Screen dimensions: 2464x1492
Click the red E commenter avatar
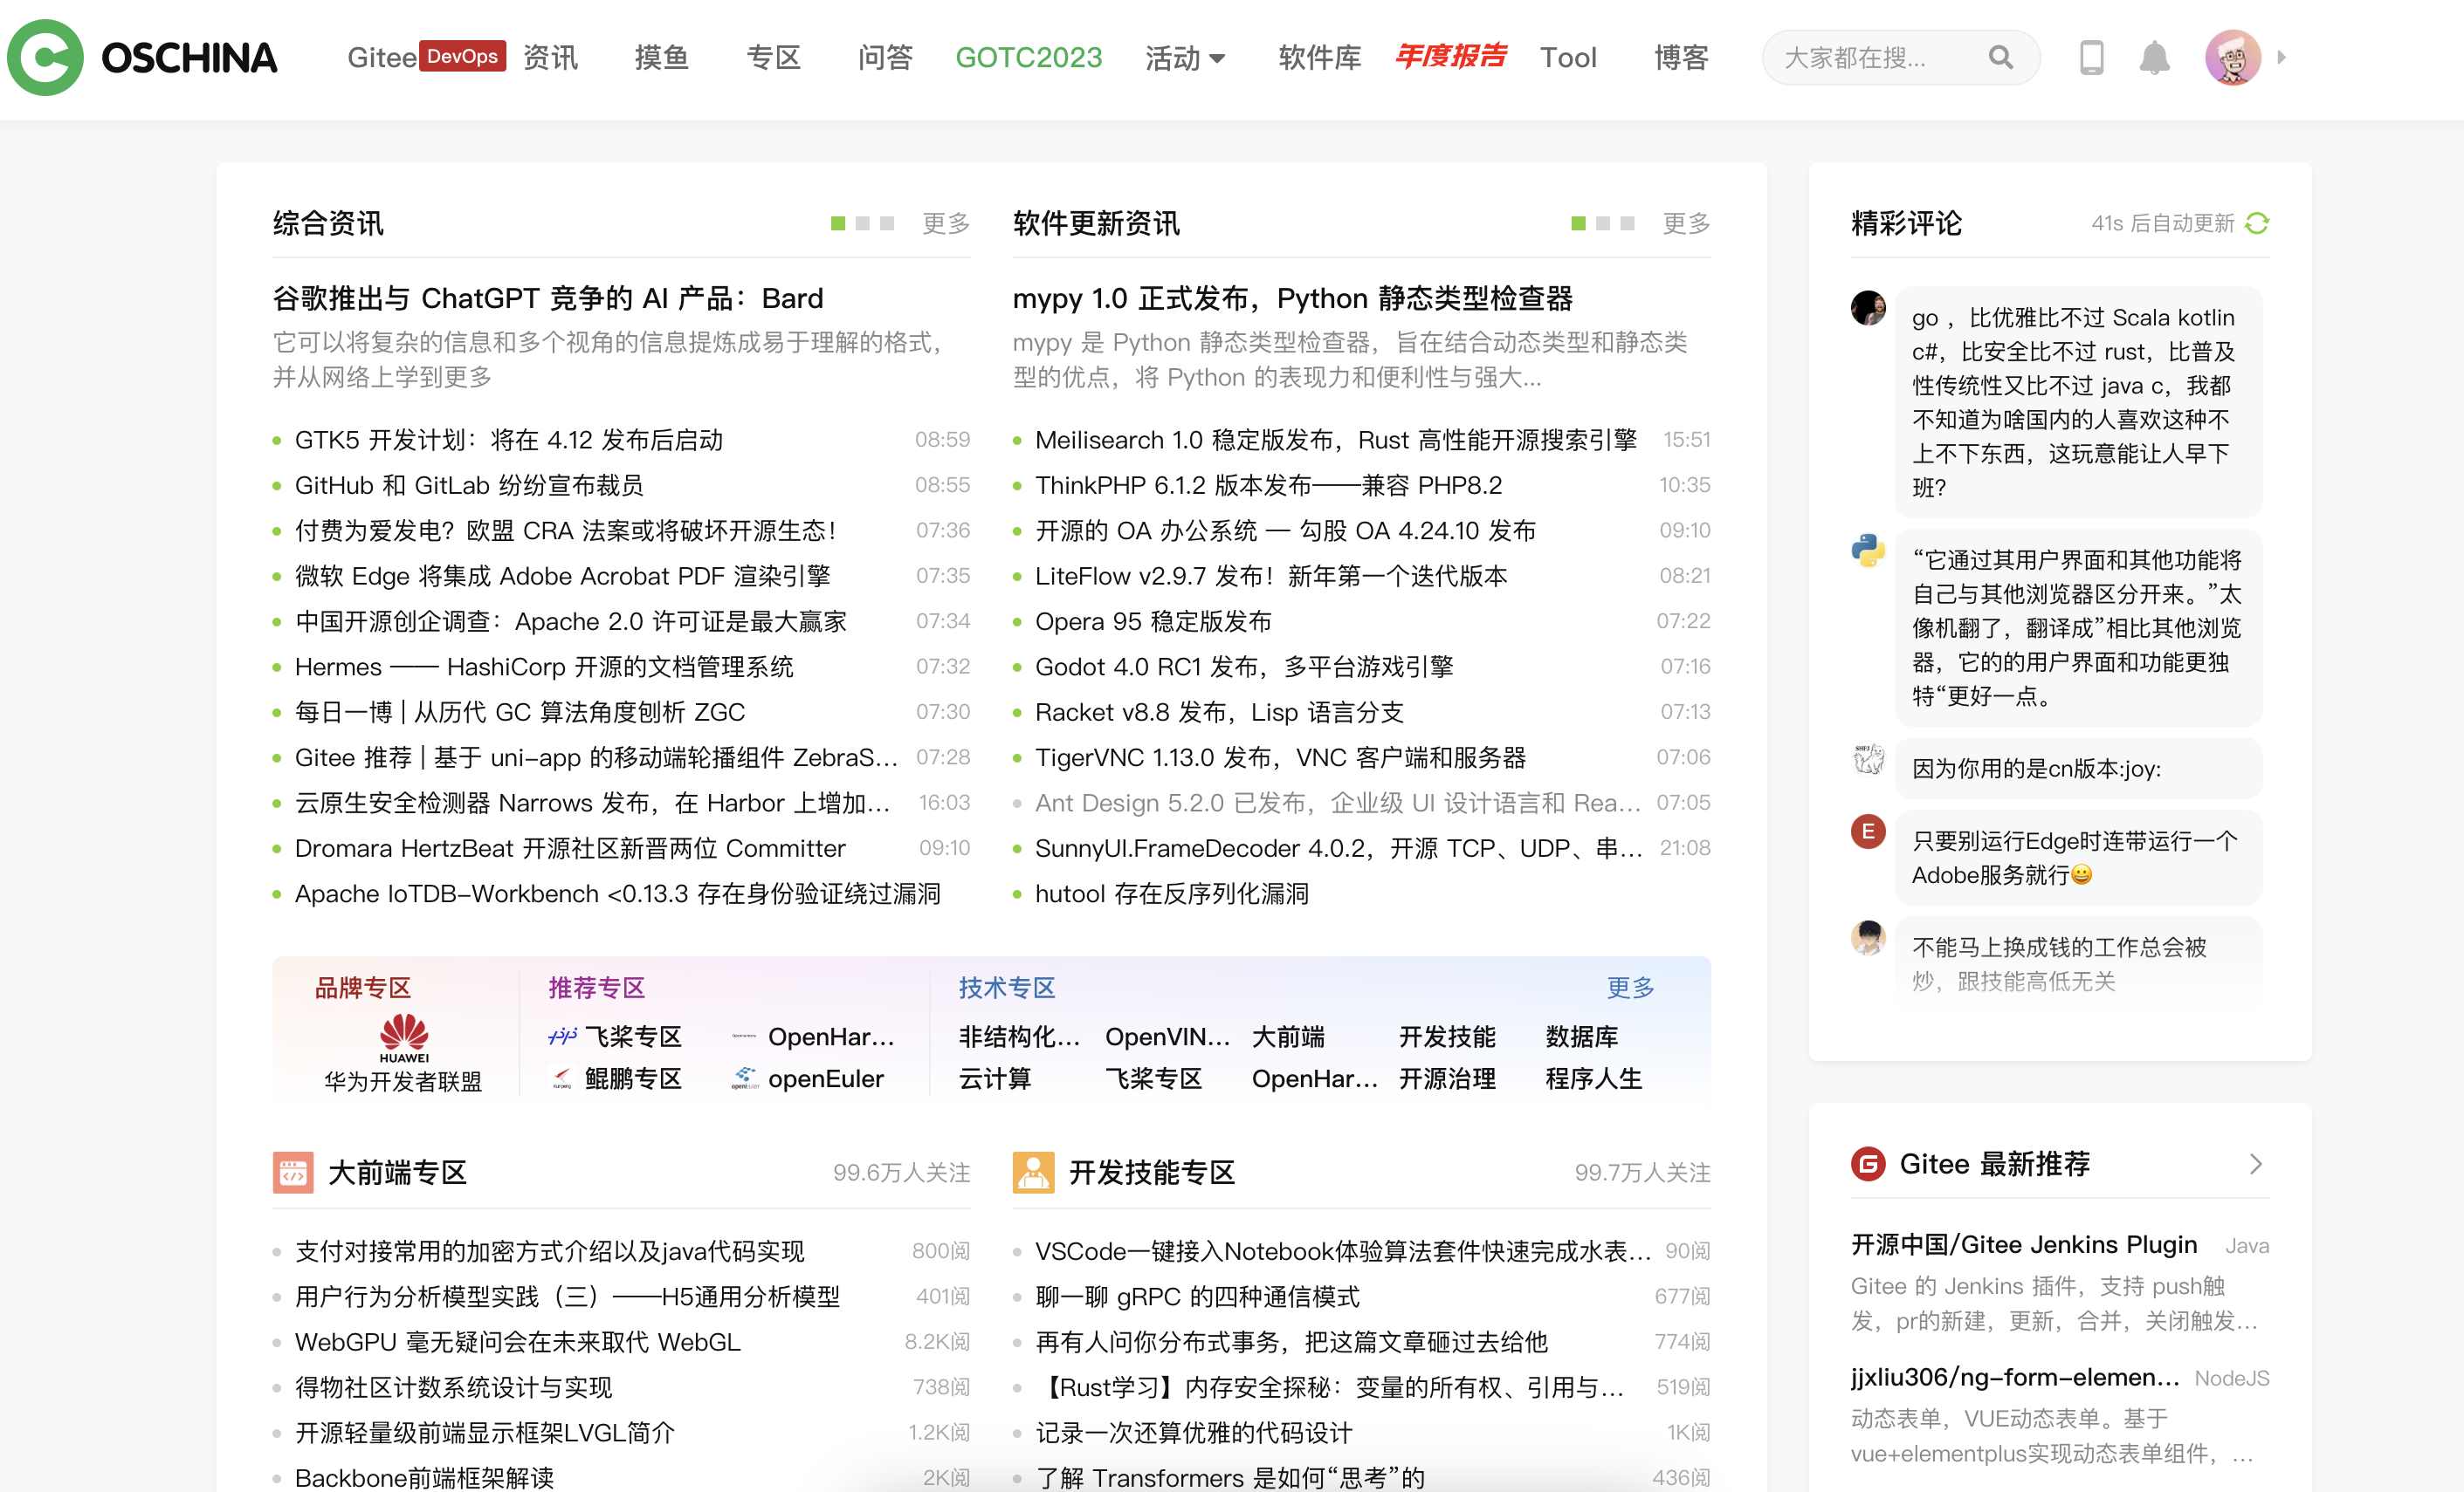click(1867, 832)
